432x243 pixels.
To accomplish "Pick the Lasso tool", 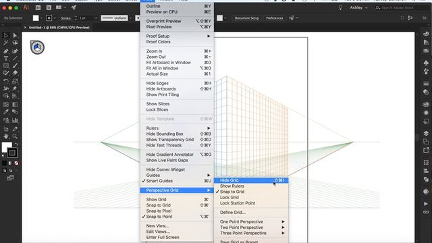I will tap(15, 43).
